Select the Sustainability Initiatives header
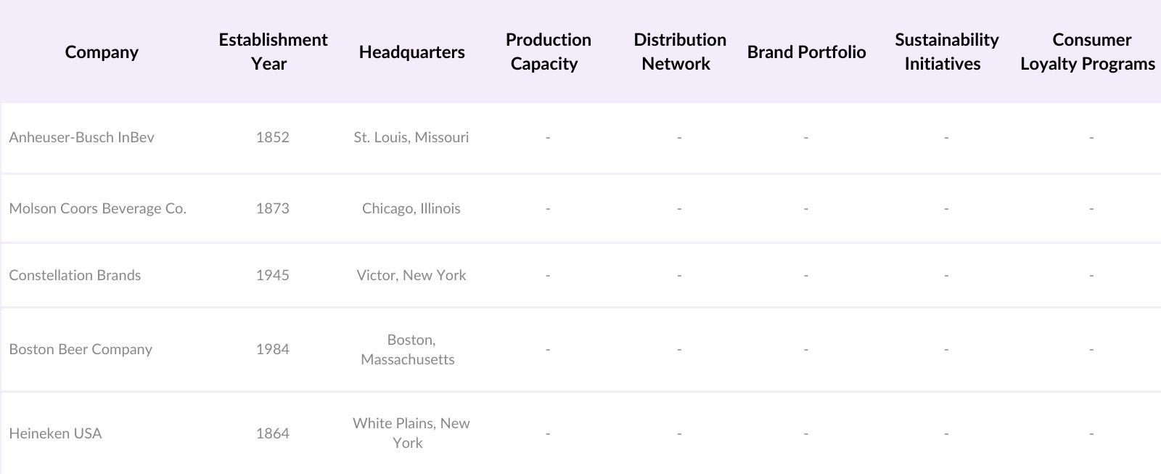Screen dimensions: 1161x474 (946, 52)
